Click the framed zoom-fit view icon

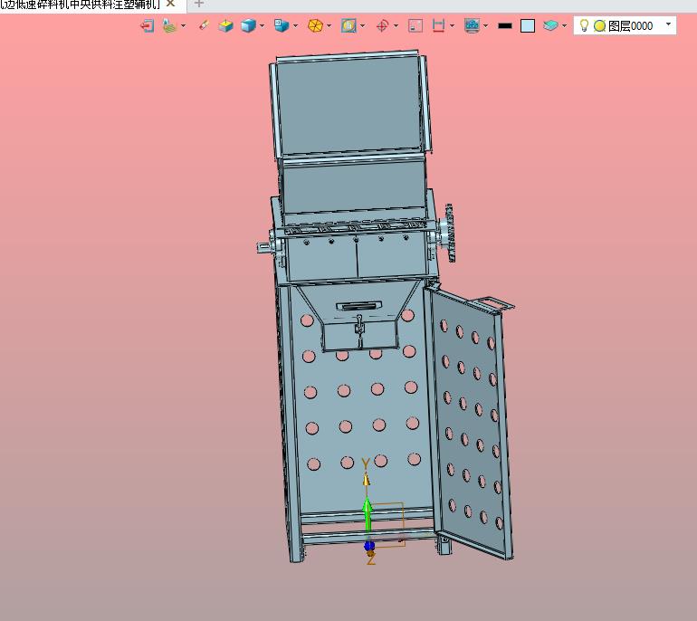pos(348,25)
